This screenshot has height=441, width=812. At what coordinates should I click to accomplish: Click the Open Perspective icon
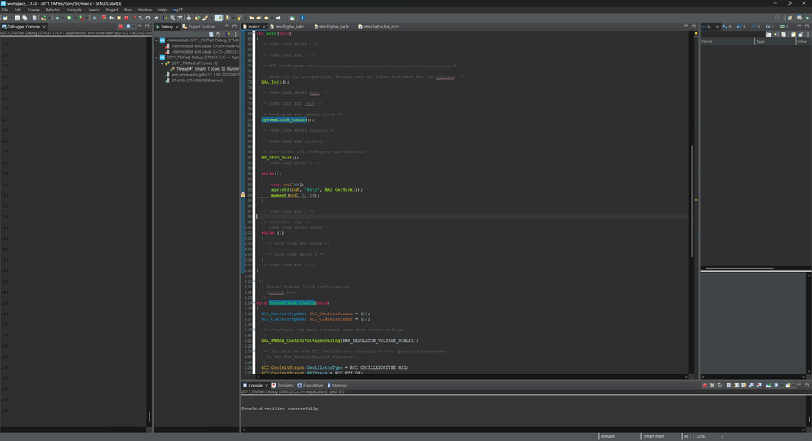coord(790,18)
